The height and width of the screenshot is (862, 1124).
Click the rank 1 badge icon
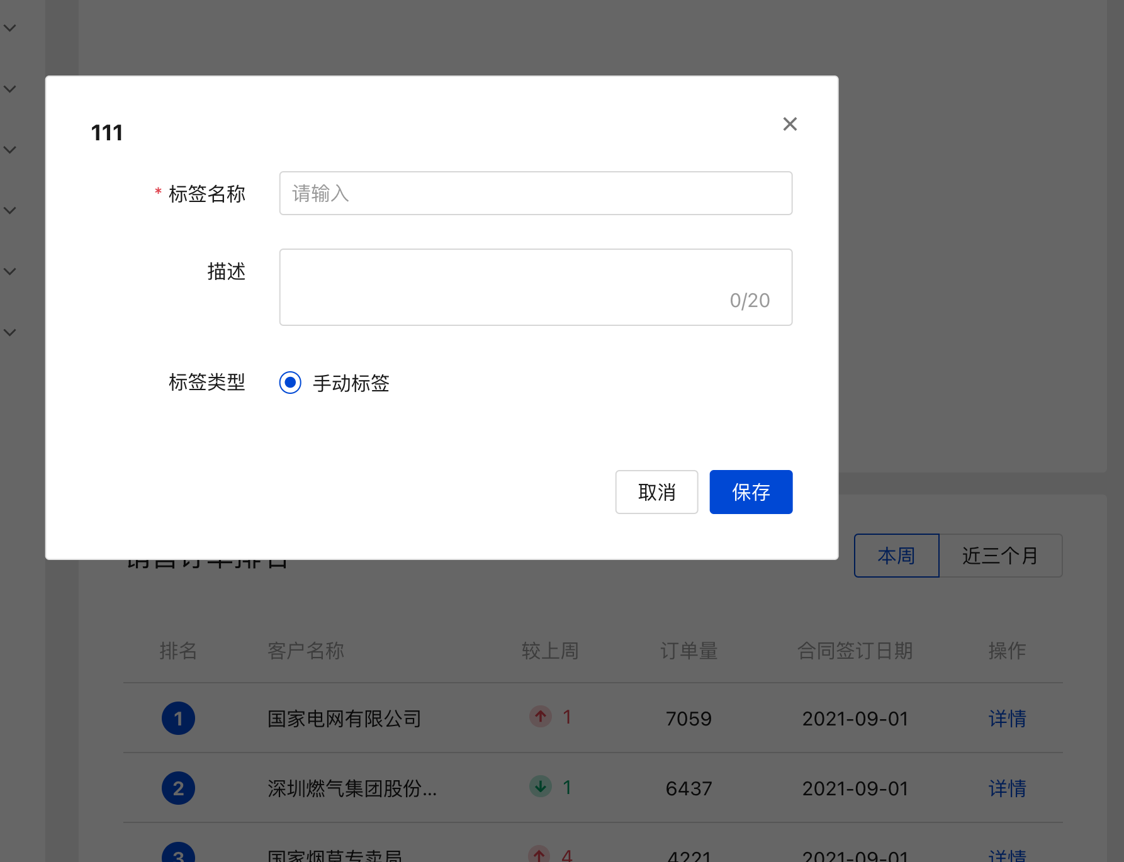tap(178, 719)
